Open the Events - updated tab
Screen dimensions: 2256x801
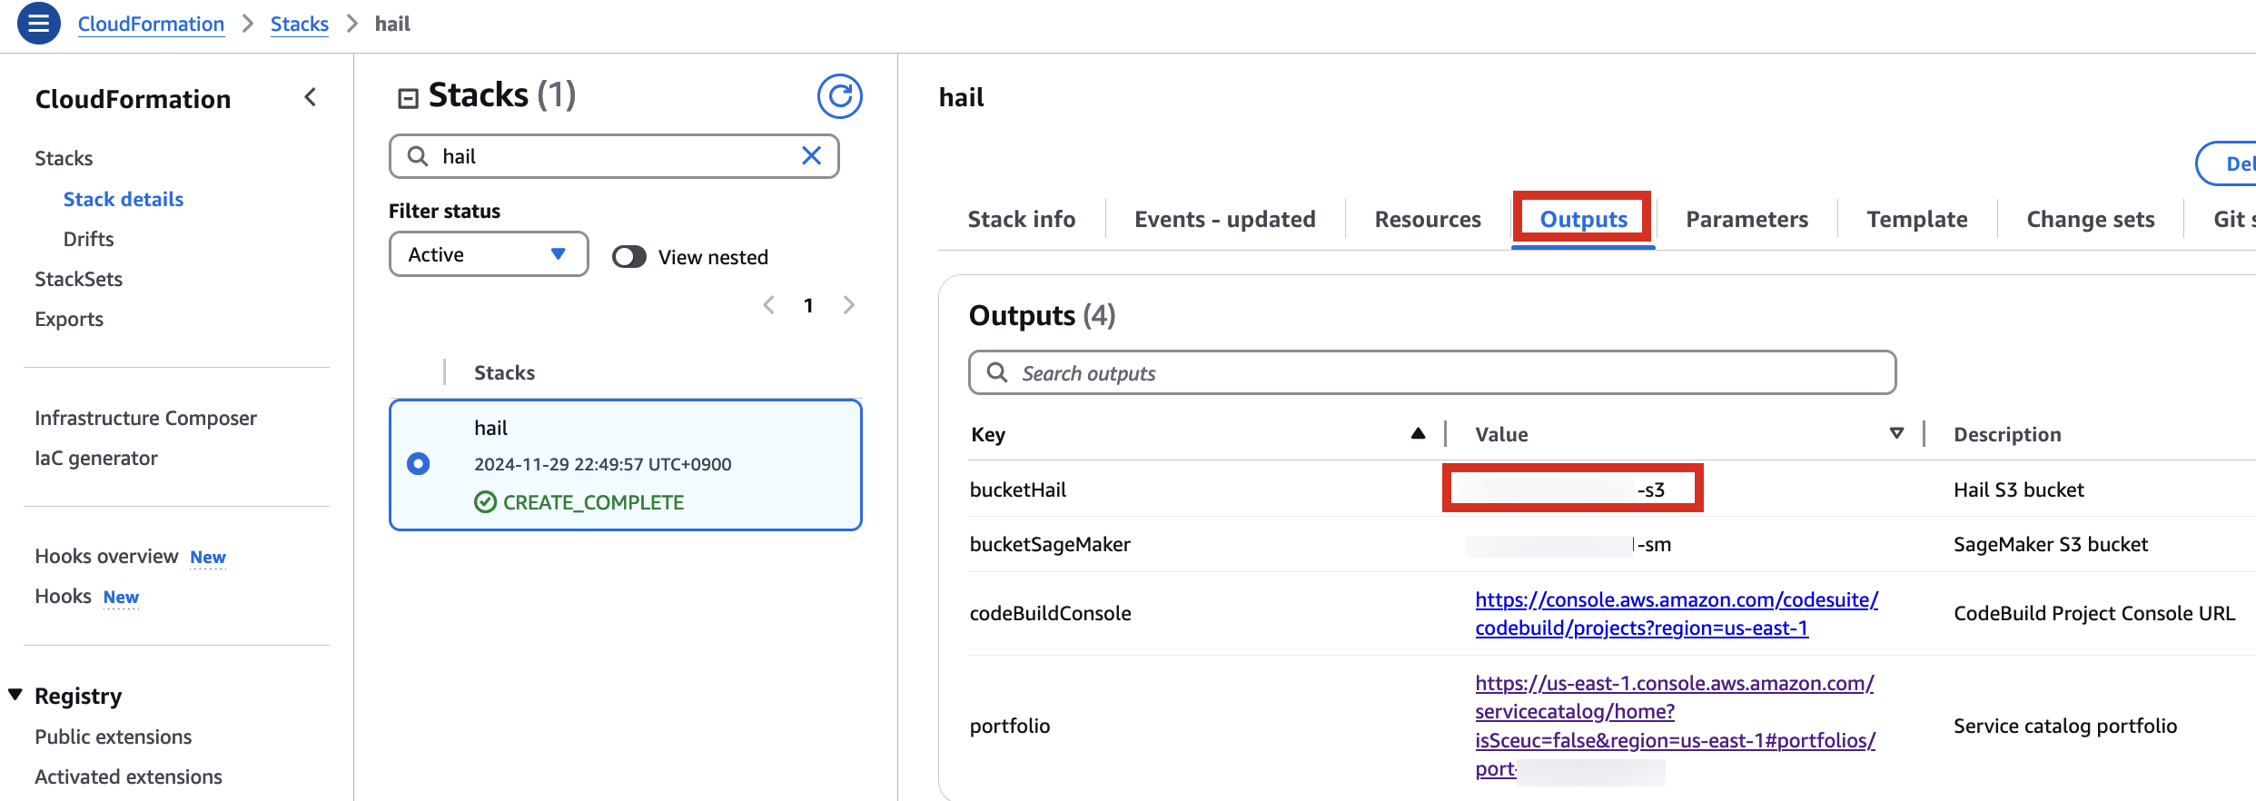1224,220
